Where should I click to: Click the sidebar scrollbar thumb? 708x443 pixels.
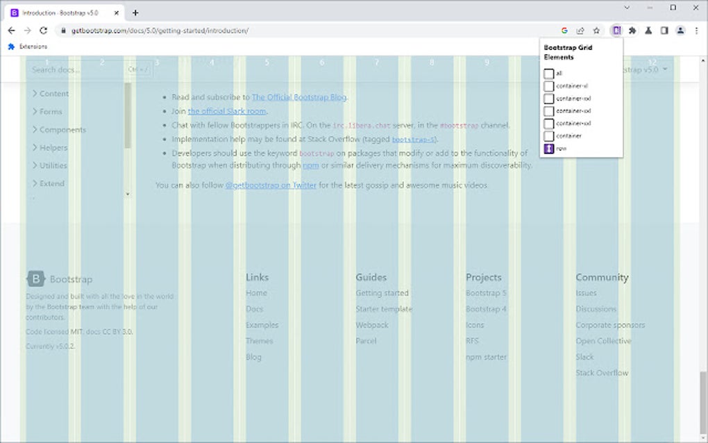tap(128, 115)
